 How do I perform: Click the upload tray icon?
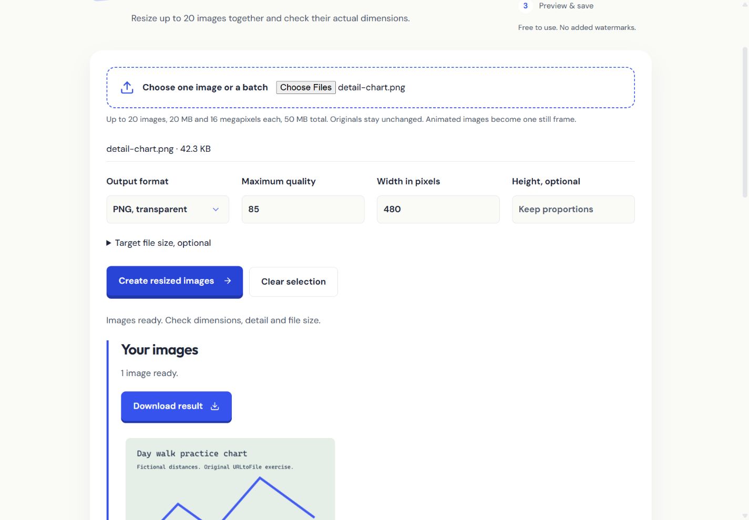(x=127, y=88)
